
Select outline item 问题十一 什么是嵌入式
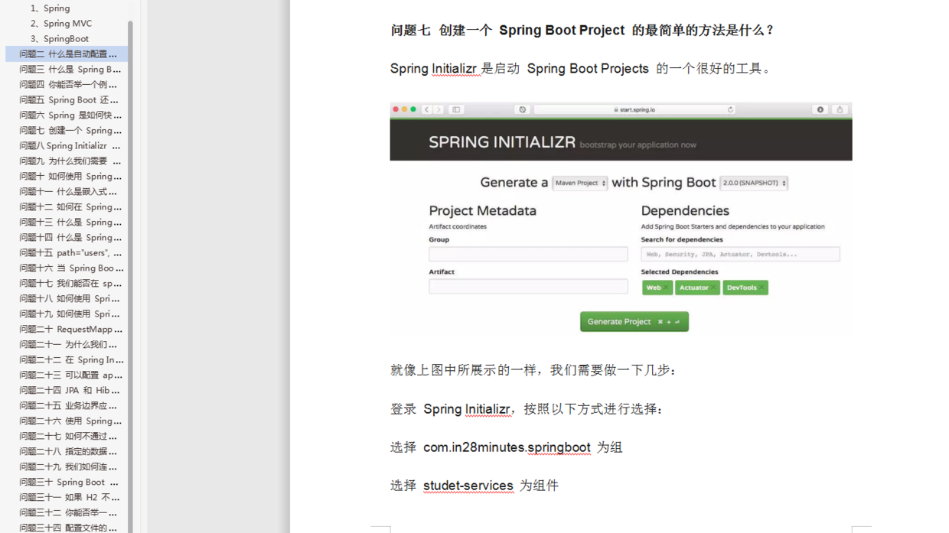[x=68, y=191]
